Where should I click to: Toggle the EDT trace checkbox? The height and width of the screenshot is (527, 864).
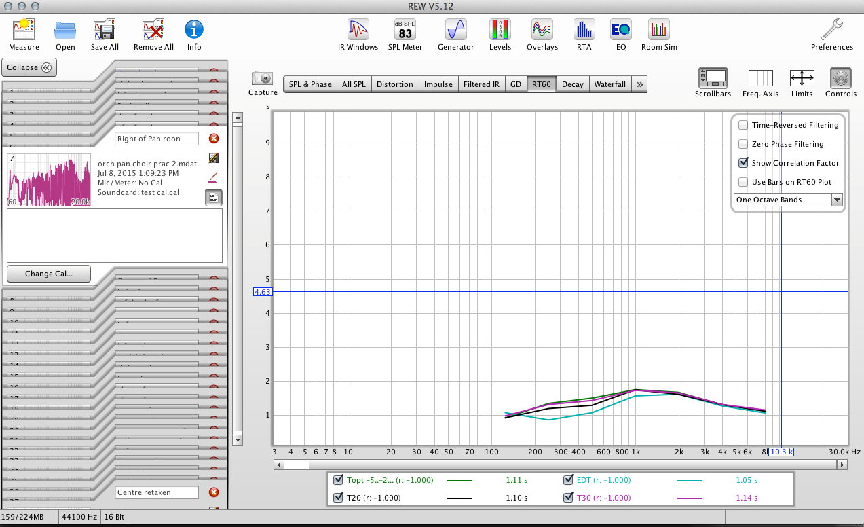pyautogui.click(x=568, y=480)
